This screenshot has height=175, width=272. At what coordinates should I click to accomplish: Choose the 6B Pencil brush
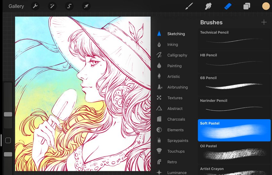(234, 85)
